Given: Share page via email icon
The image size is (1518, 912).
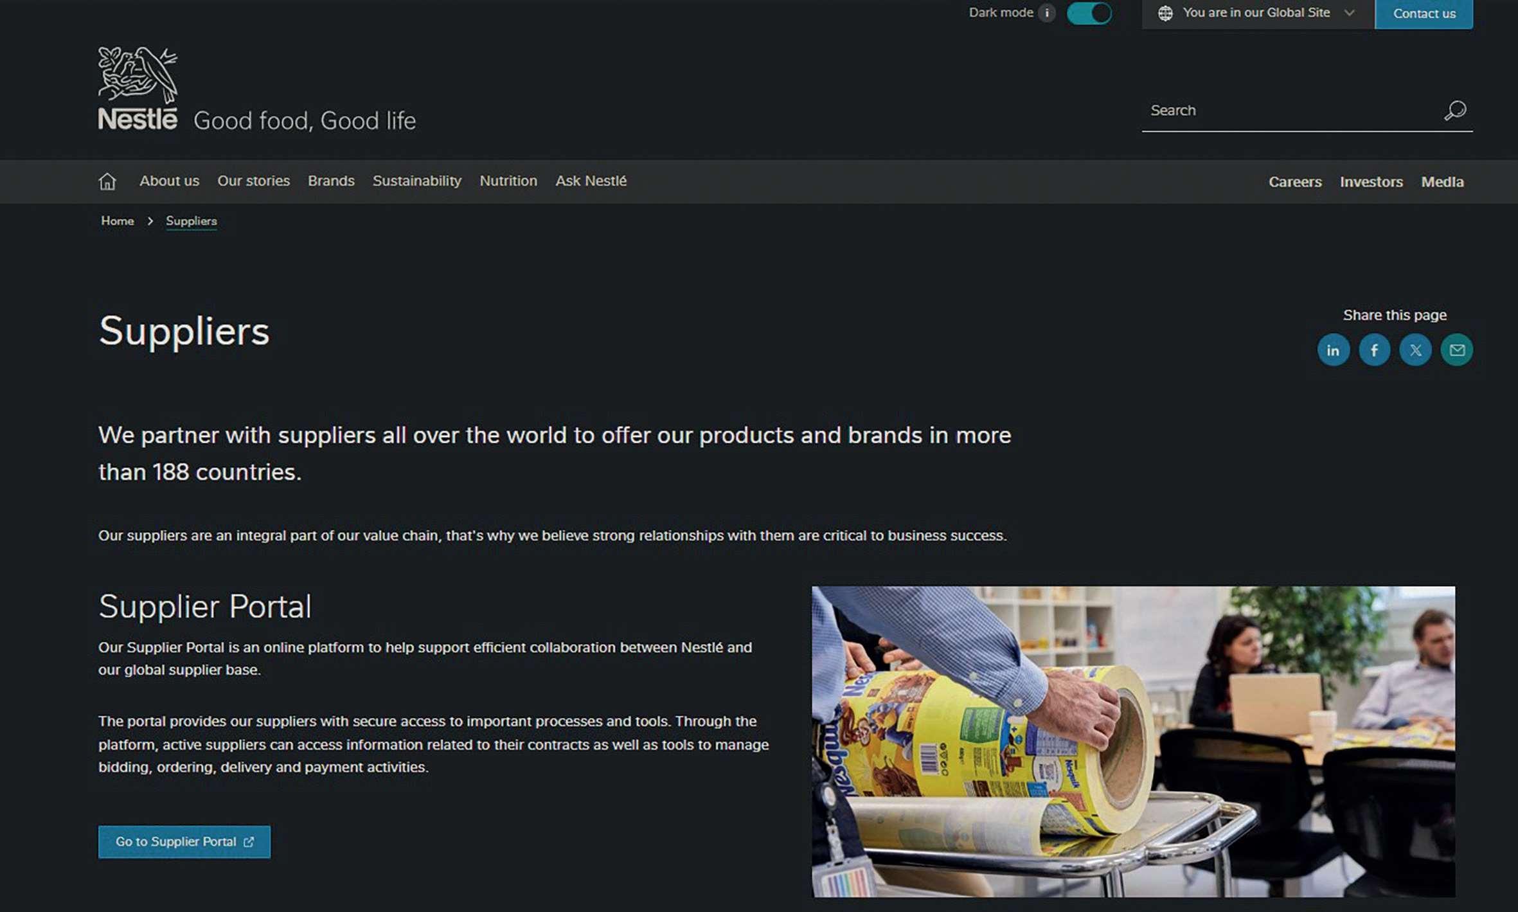Looking at the screenshot, I should 1456,350.
